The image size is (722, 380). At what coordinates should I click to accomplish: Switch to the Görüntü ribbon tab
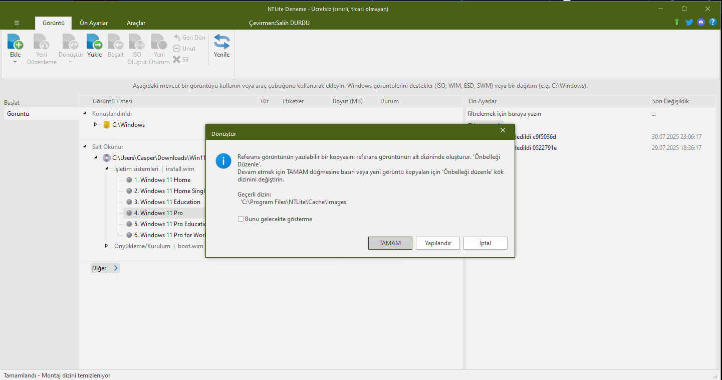[54, 23]
